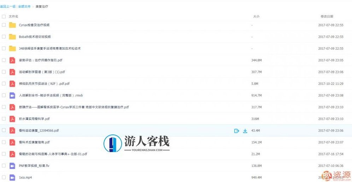Open the folder name starting with 348徐辉

pos(49,49)
